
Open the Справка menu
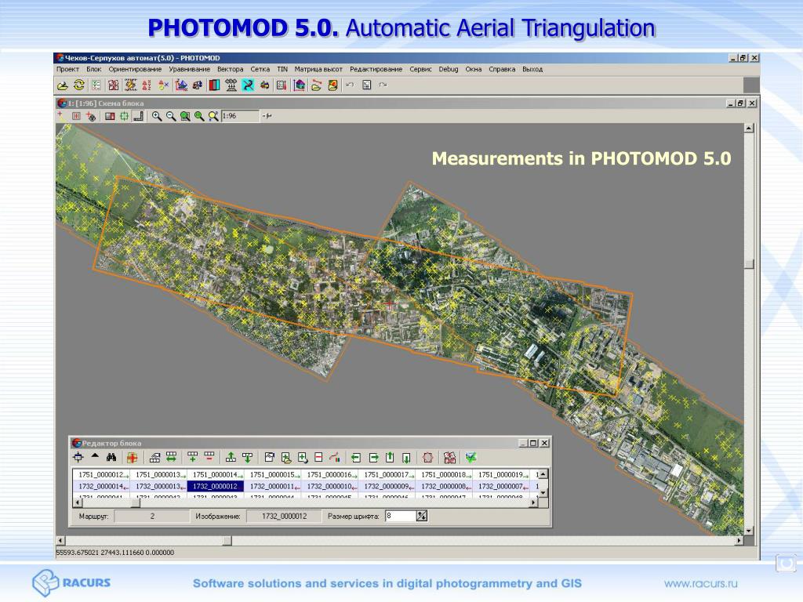pyautogui.click(x=502, y=69)
